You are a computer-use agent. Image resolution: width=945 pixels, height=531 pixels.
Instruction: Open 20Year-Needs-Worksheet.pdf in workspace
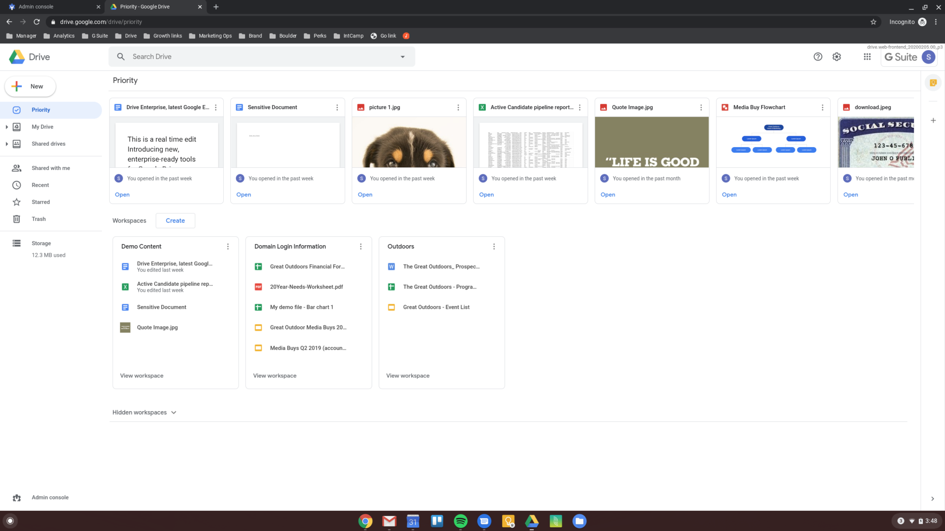click(x=306, y=287)
